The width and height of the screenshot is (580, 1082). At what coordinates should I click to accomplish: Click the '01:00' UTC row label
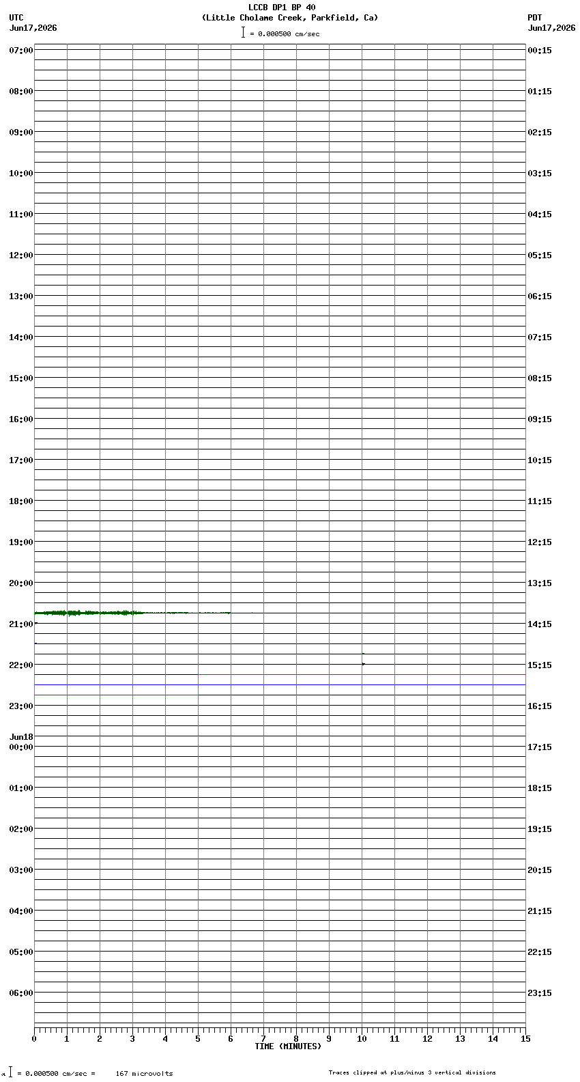point(21,788)
